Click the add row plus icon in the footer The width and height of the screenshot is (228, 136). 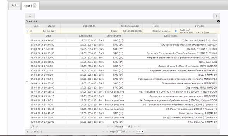[x=28, y=132]
